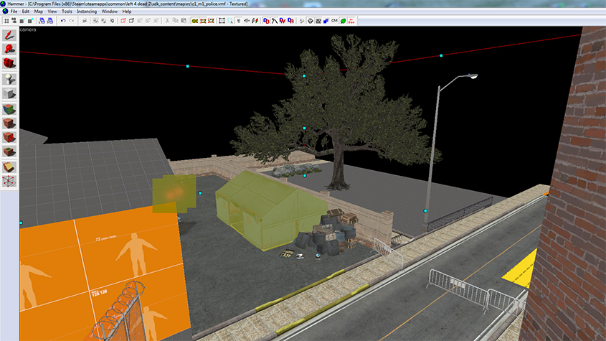
Task: Toggle the 3D grid display
Action: 14,21
